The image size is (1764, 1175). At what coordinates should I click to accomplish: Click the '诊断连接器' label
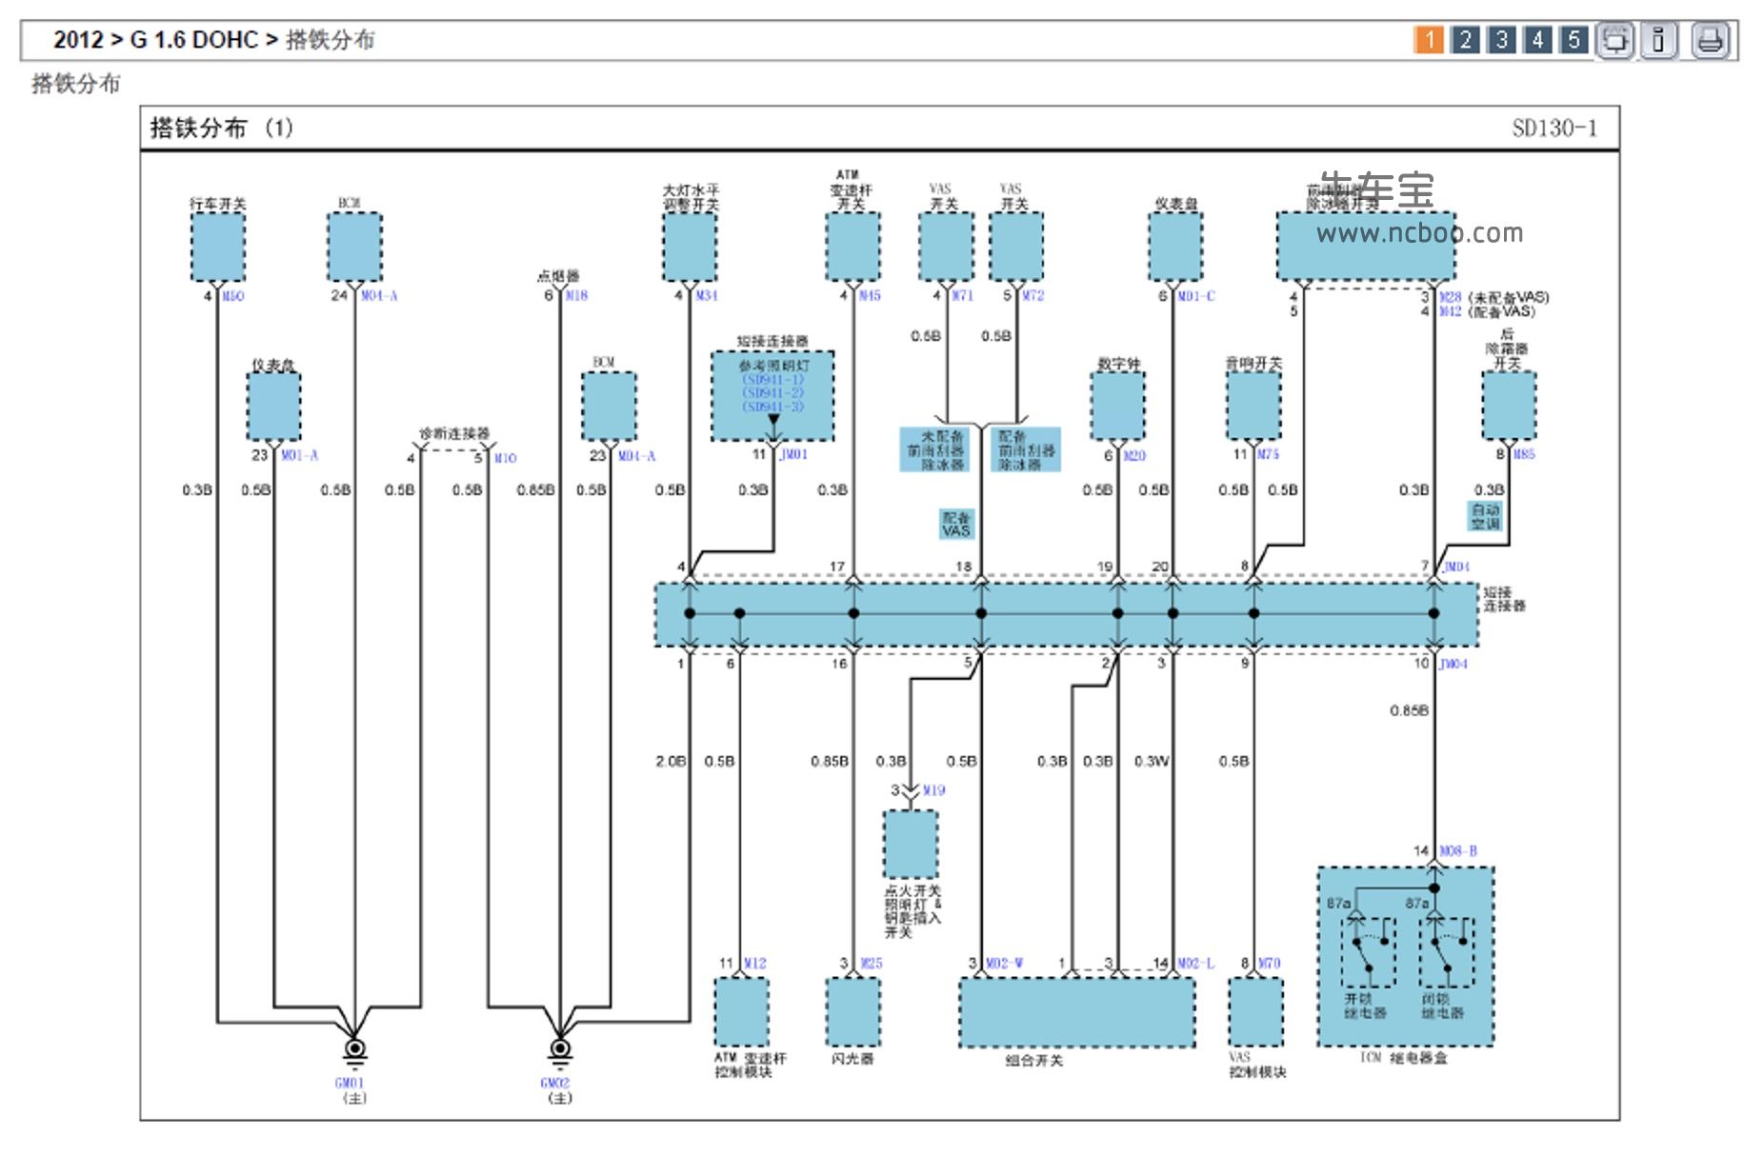click(454, 433)
